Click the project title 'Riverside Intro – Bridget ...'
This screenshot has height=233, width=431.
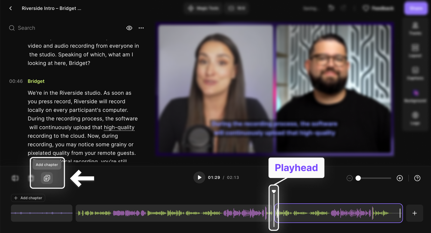pos(51,8)
